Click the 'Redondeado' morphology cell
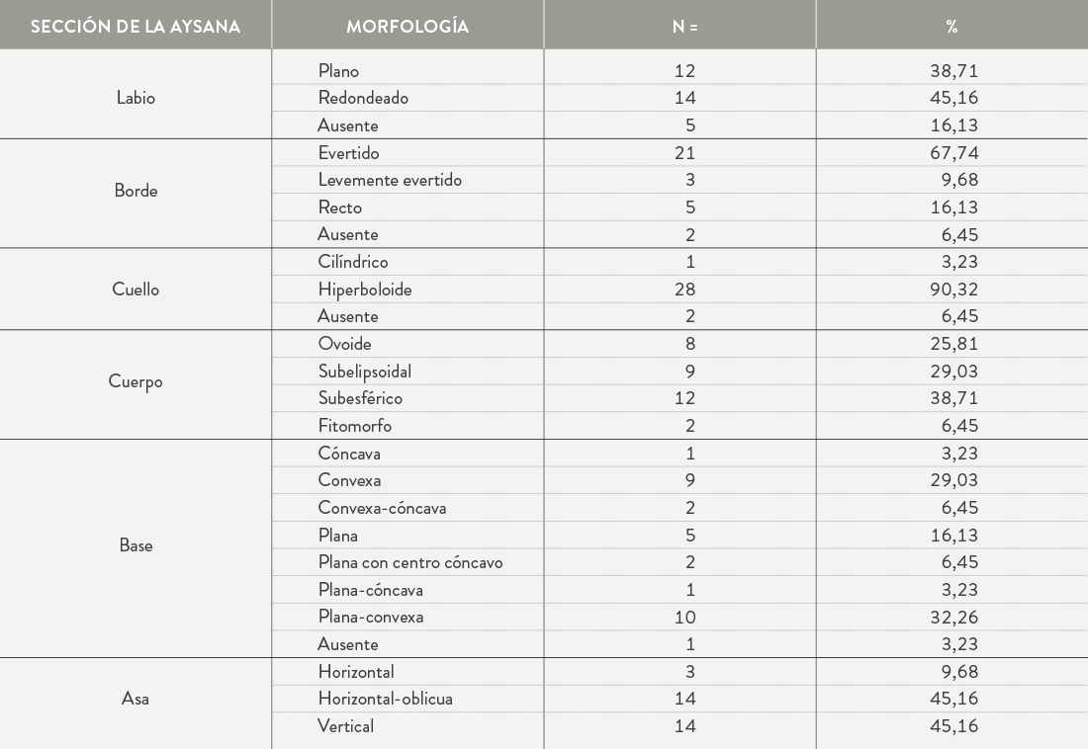Screen dimensions: 1088x749 point(363,98)
